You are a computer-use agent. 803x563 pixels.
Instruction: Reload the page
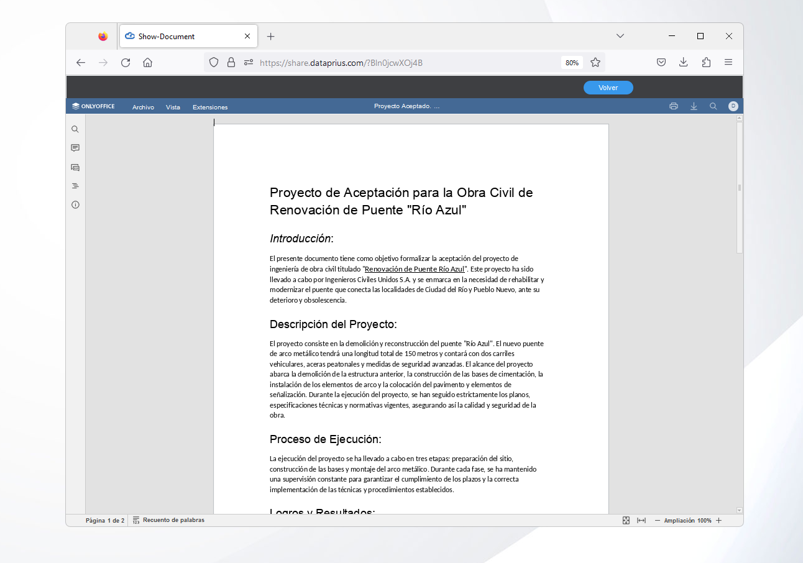point(126,62)
